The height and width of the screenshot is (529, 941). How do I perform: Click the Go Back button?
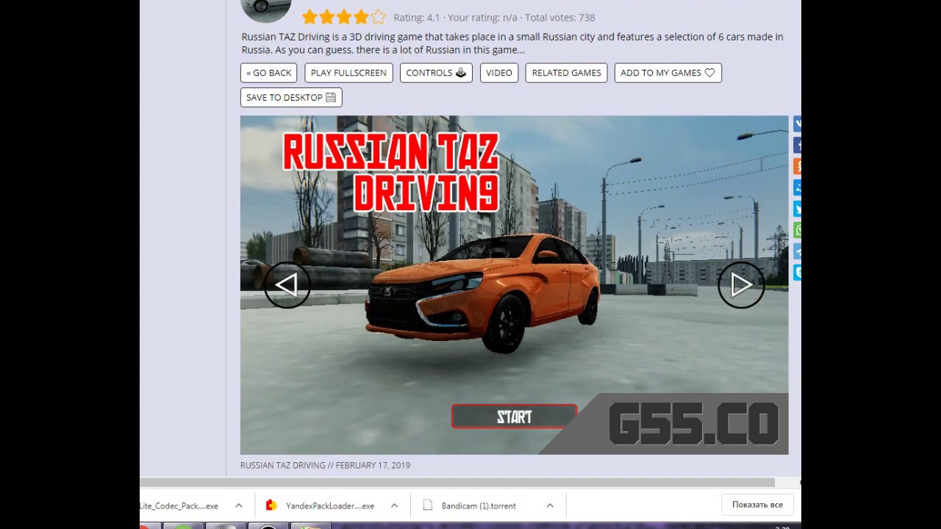pyautogui.click(x=268, y=73)
